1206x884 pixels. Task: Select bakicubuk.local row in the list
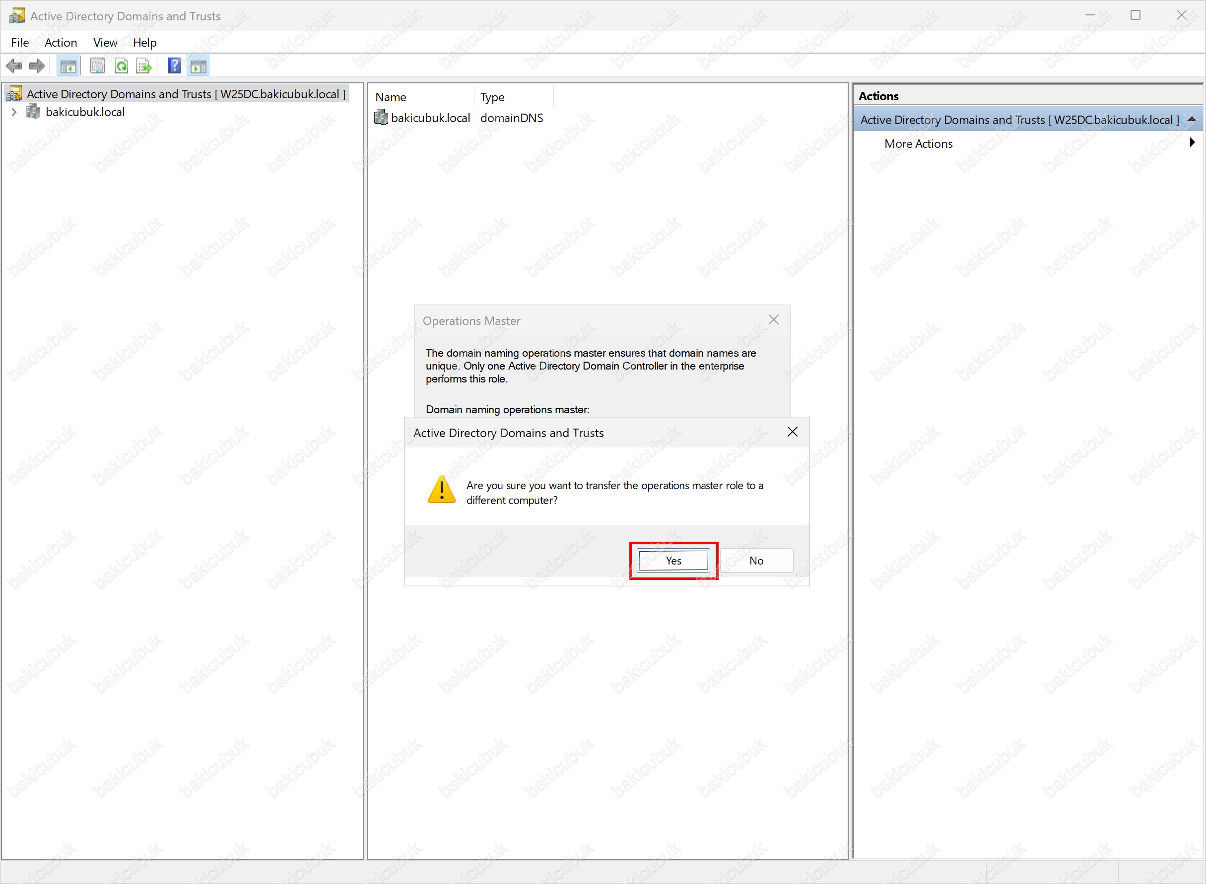[430, 118]
